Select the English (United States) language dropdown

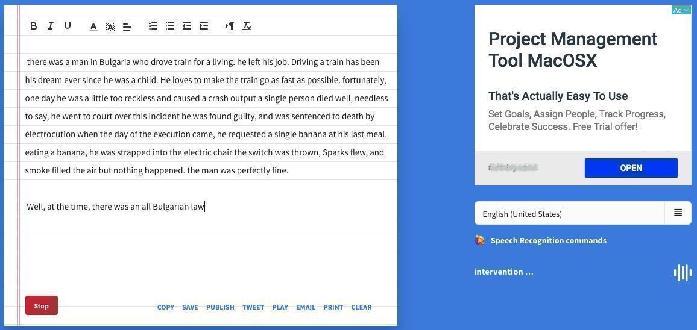click(569, 214)
